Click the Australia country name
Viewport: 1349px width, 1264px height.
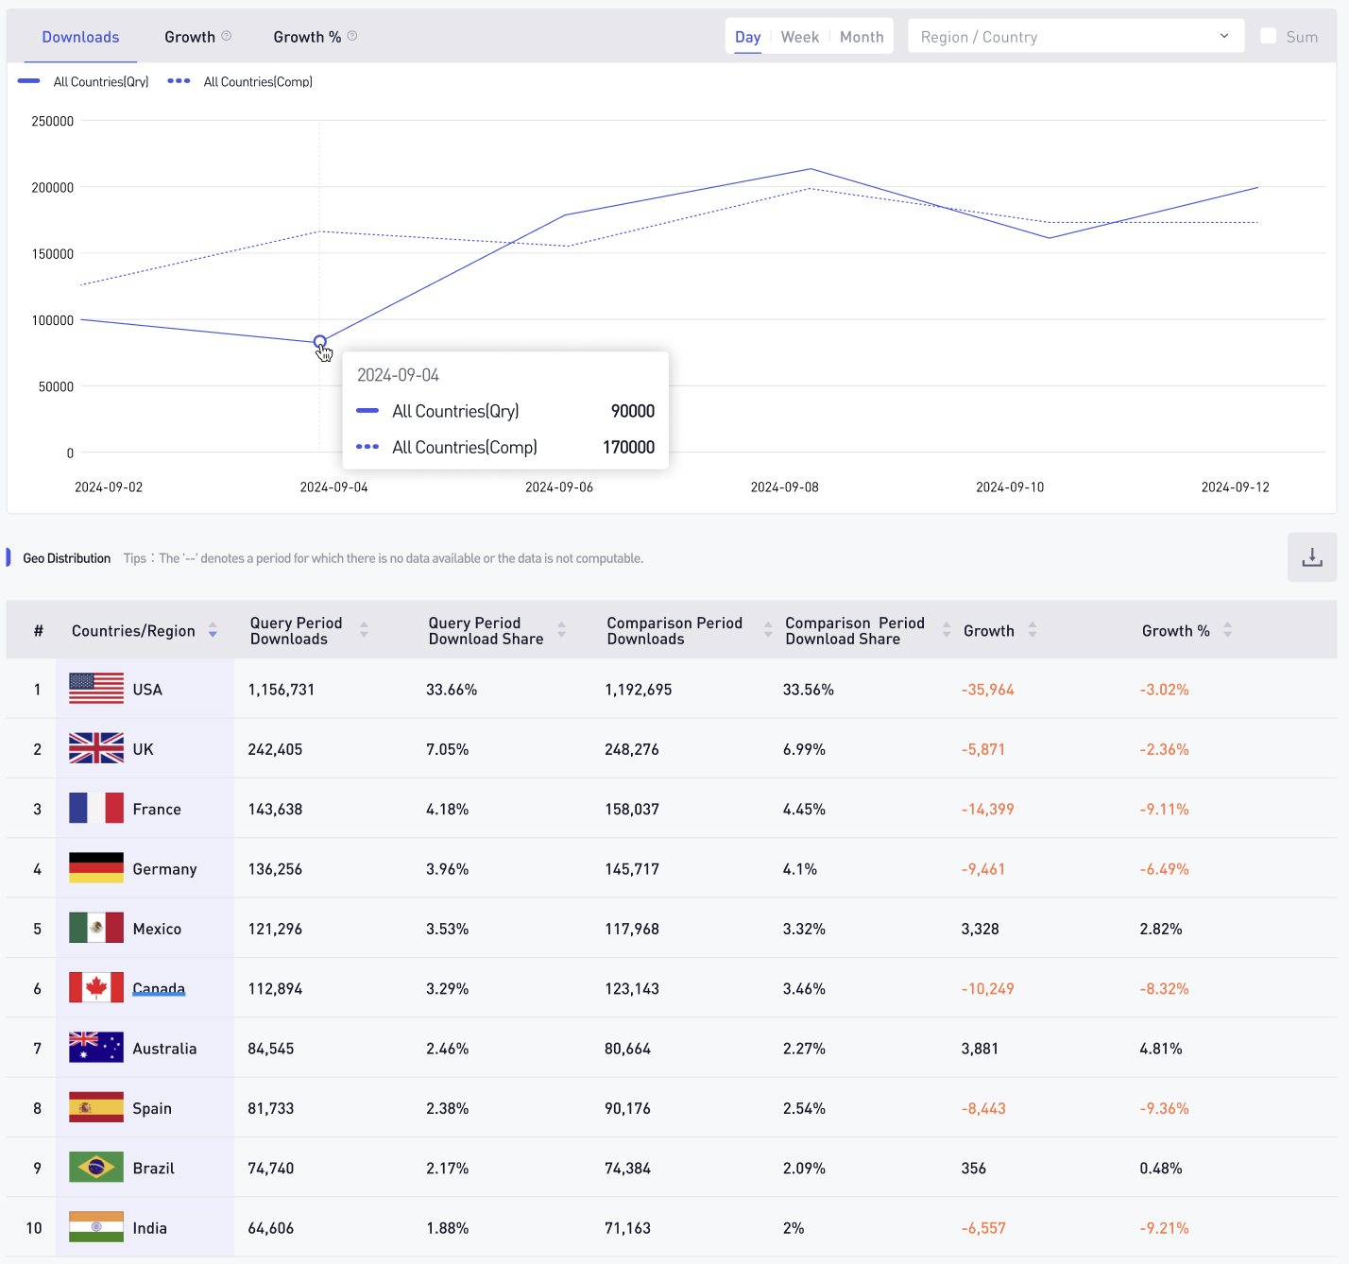[x=164, y=1049]
